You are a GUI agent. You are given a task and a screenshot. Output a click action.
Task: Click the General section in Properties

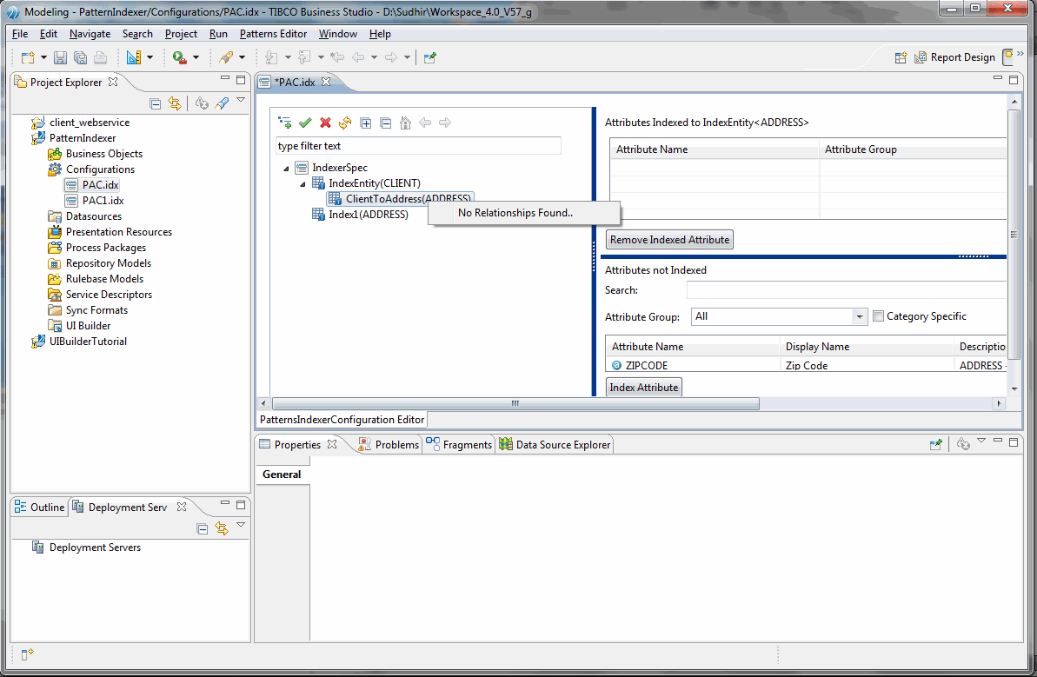click(282, 475)
